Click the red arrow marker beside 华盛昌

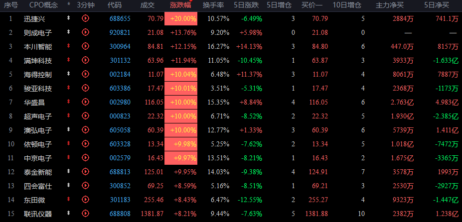[x=69, y=101]
